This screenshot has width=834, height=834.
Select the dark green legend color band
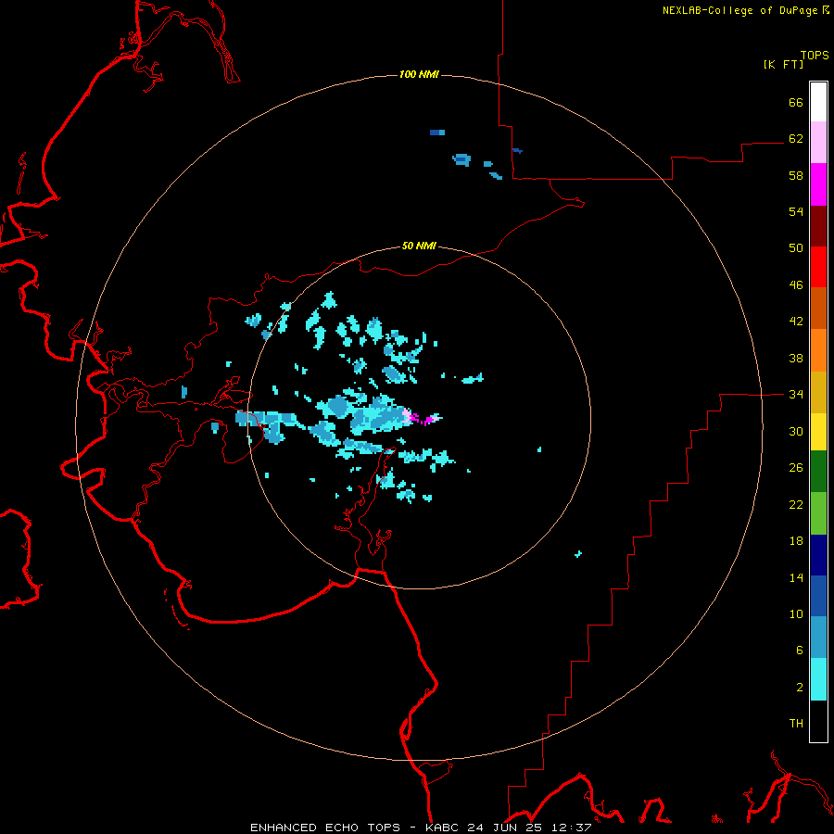(818, 472)
